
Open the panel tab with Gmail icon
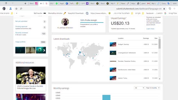145,4
